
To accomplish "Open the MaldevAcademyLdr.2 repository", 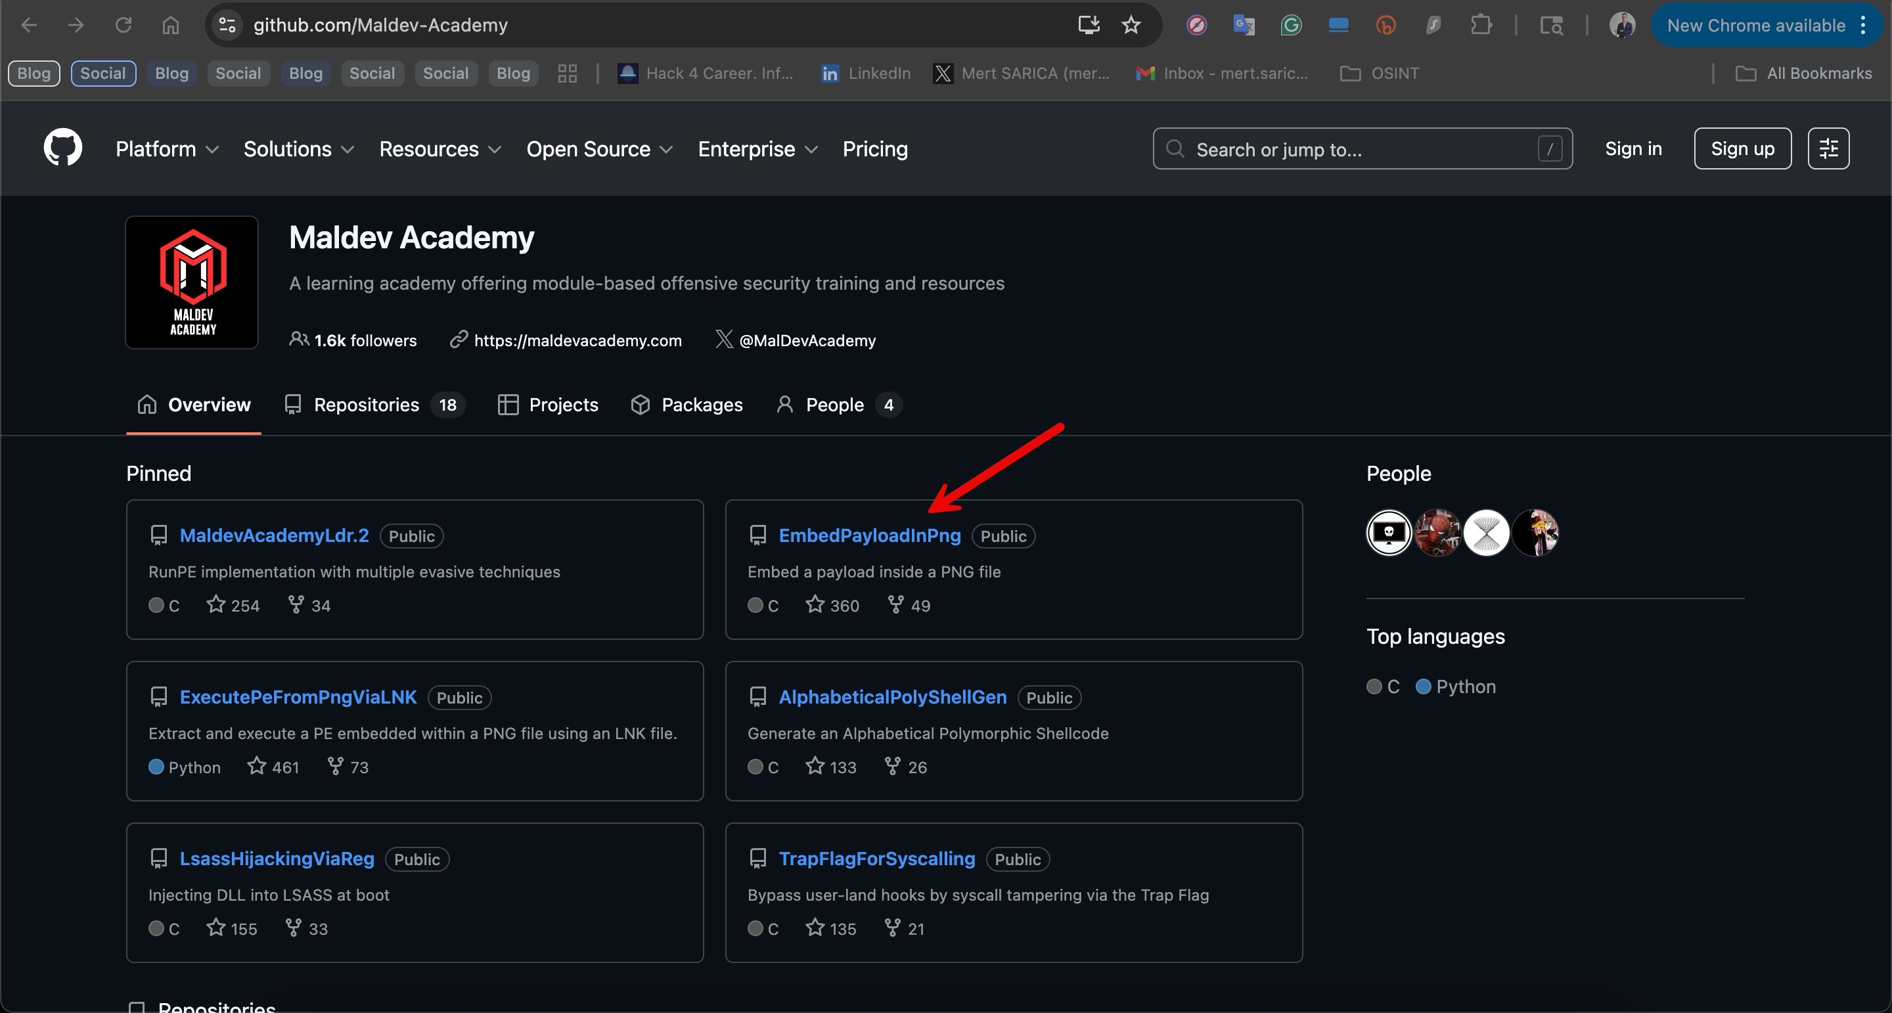I will point(274,535).
